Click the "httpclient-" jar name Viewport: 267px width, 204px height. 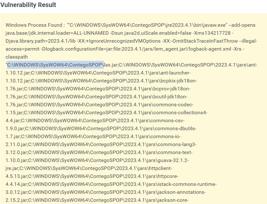160,168
